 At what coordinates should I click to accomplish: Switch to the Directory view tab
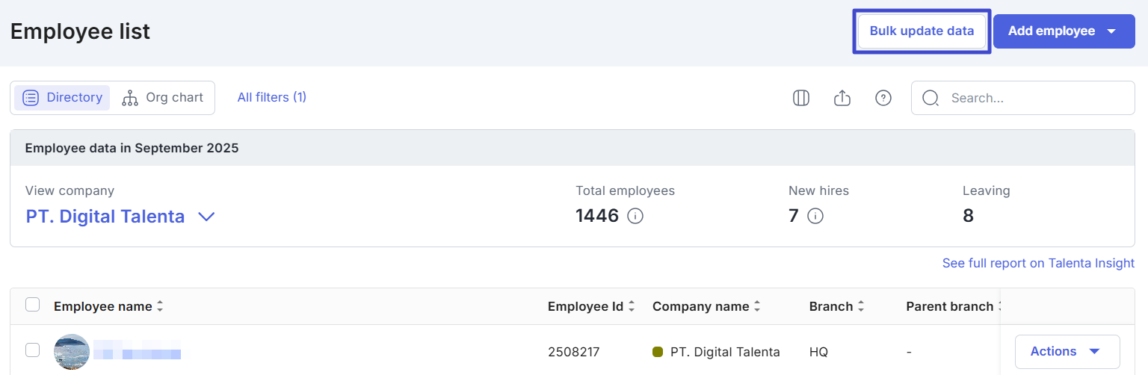pyautogui.click(x=63, y=98)
